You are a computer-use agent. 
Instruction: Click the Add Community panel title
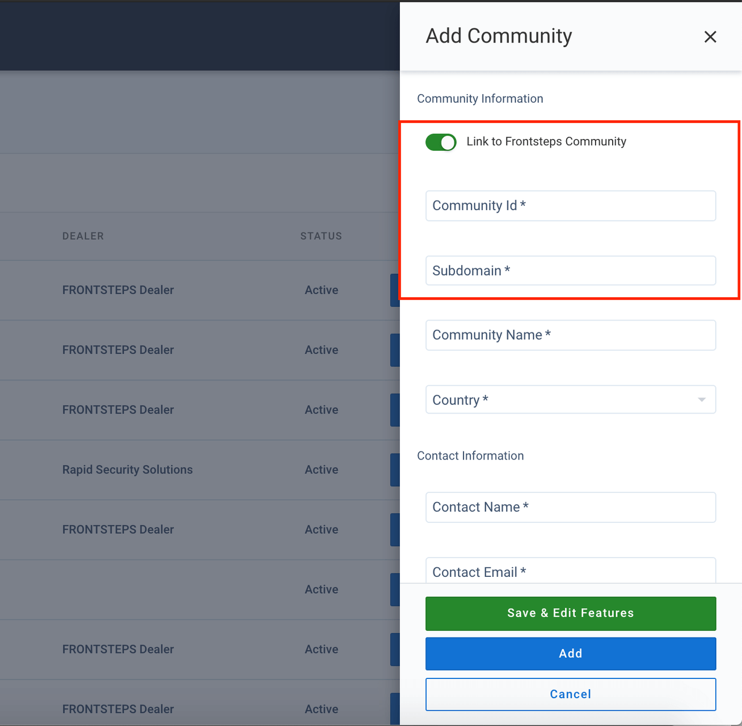(499, 36)
